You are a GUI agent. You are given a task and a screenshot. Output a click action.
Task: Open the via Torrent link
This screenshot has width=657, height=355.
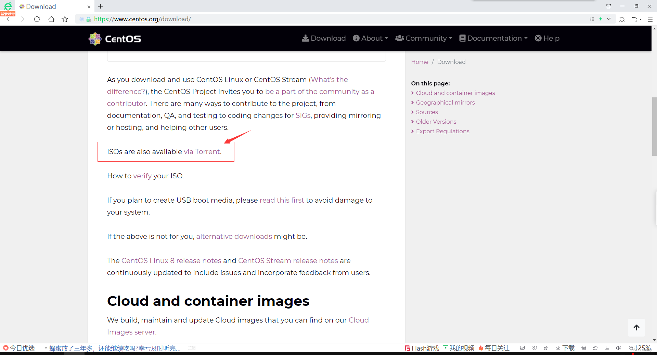click(202, 152)
